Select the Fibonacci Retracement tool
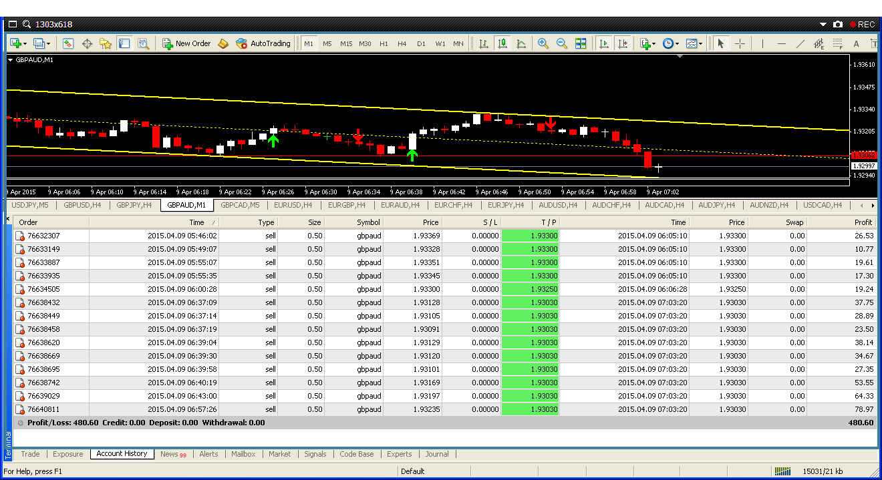 (837, 43)
